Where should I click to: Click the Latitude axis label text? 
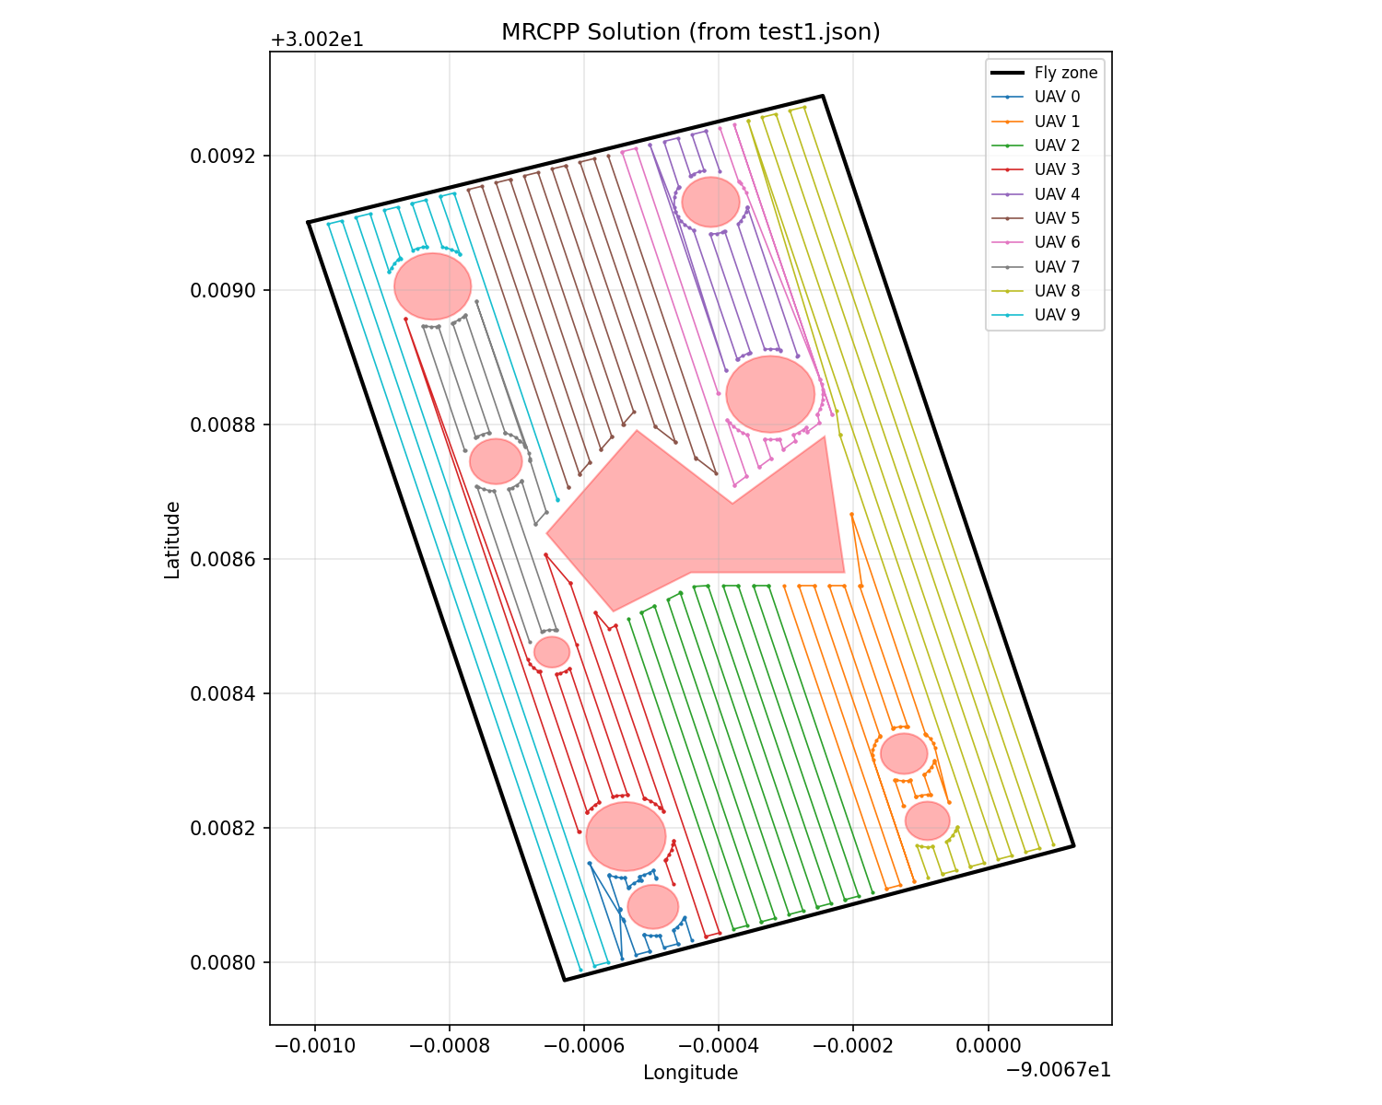point(171,539)
